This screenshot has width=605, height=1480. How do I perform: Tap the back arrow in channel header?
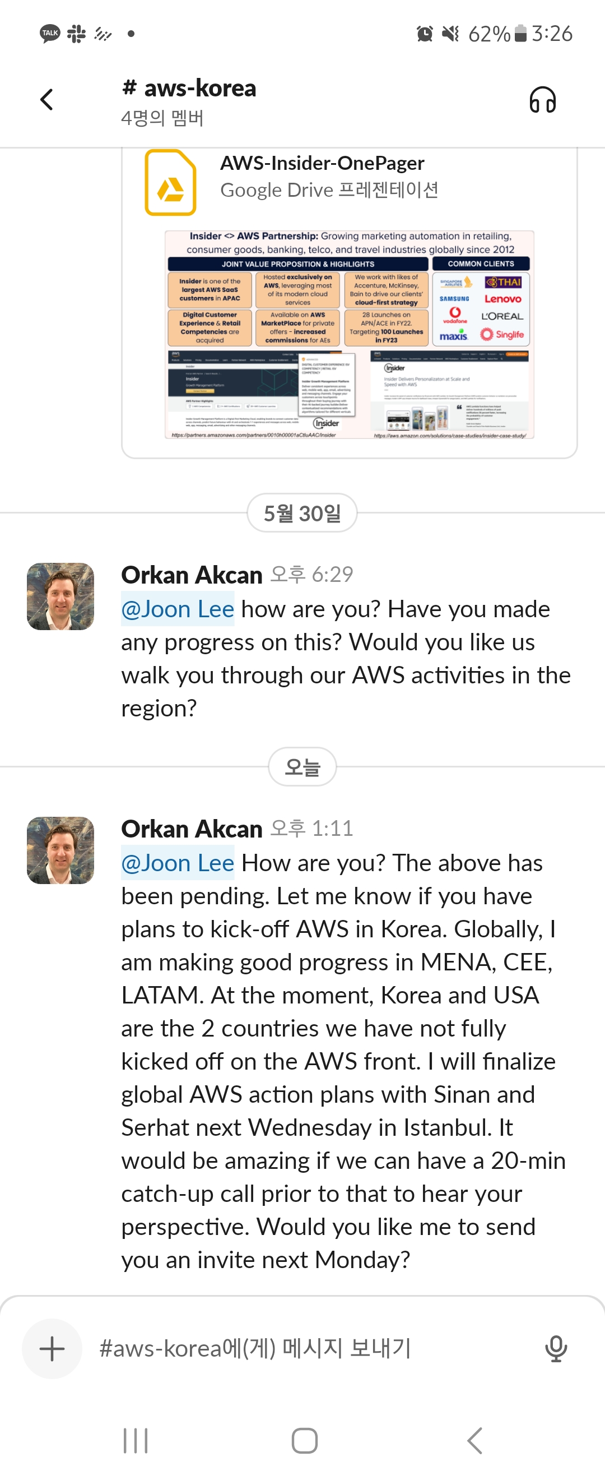(x=47, y=99)
